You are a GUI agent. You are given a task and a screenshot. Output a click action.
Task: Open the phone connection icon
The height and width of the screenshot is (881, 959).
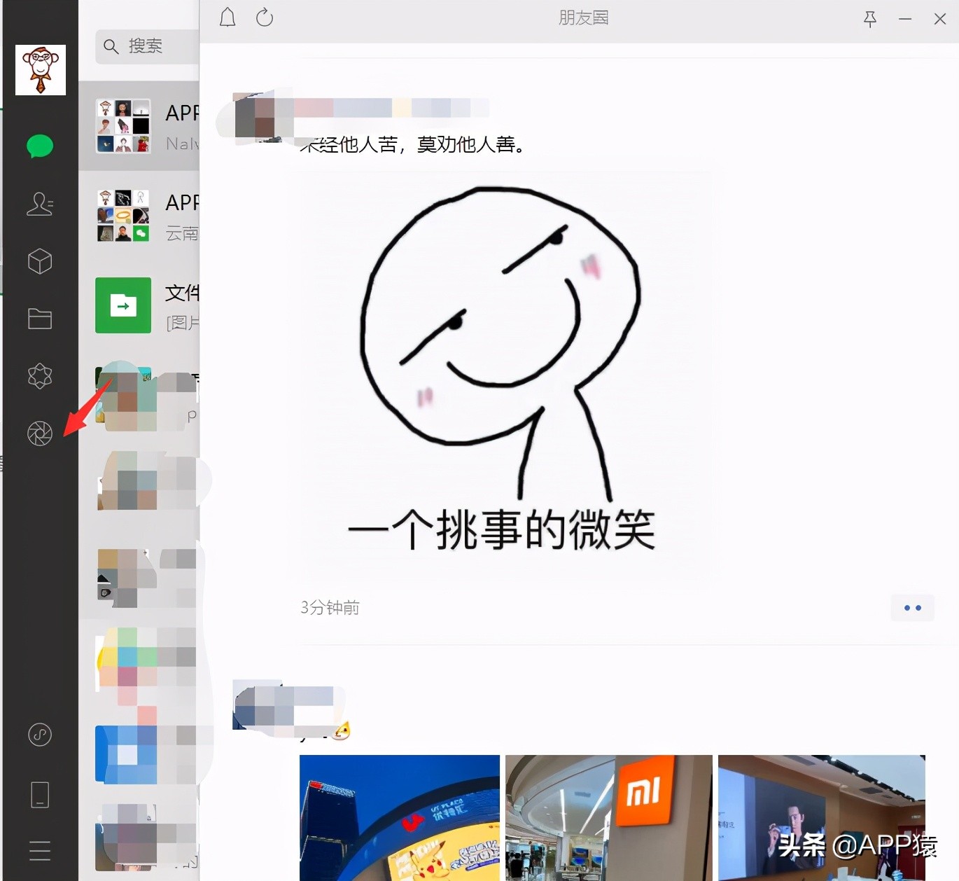(40, 793)
